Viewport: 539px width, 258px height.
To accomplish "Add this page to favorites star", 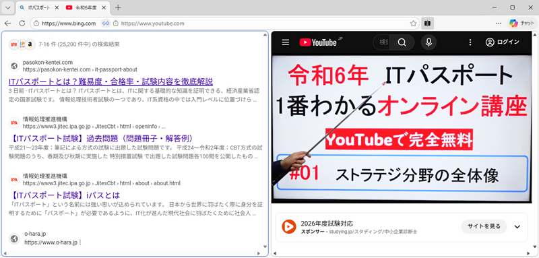I will click(x=413, y=24).
